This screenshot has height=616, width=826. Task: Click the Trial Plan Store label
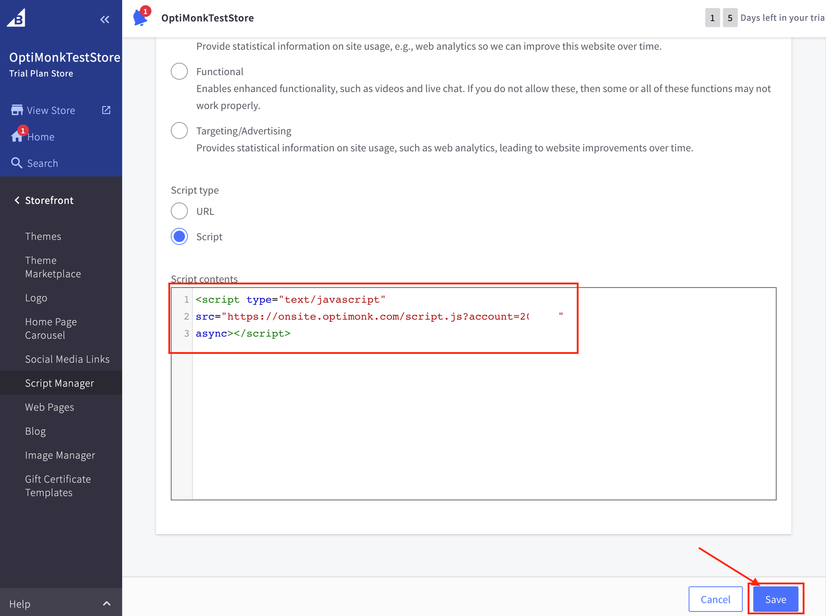(41, 73)
